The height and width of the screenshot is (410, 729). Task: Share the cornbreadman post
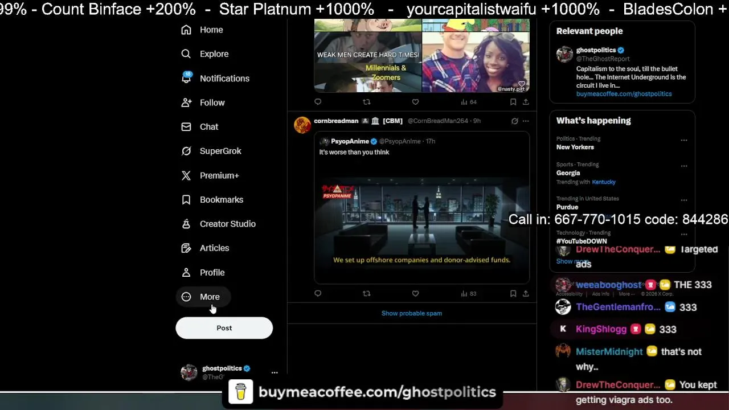click(526, 293)
